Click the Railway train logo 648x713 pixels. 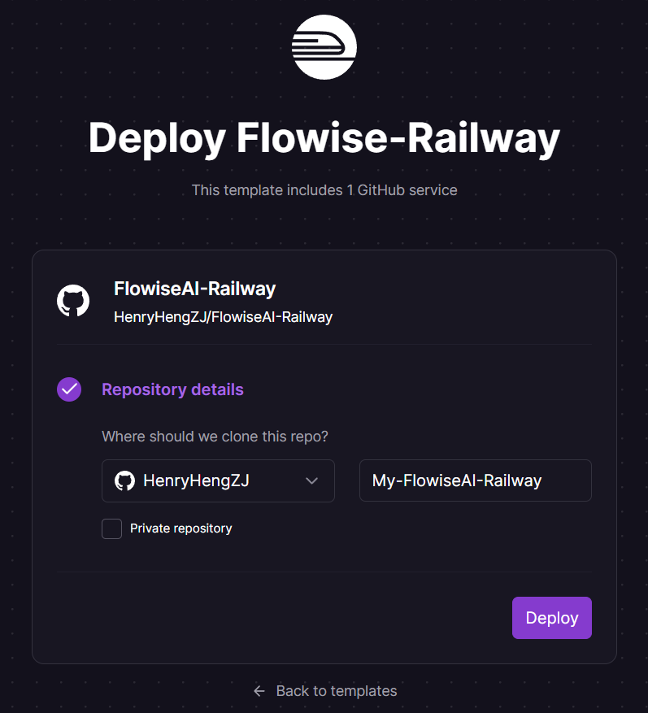tap(324, 46)
